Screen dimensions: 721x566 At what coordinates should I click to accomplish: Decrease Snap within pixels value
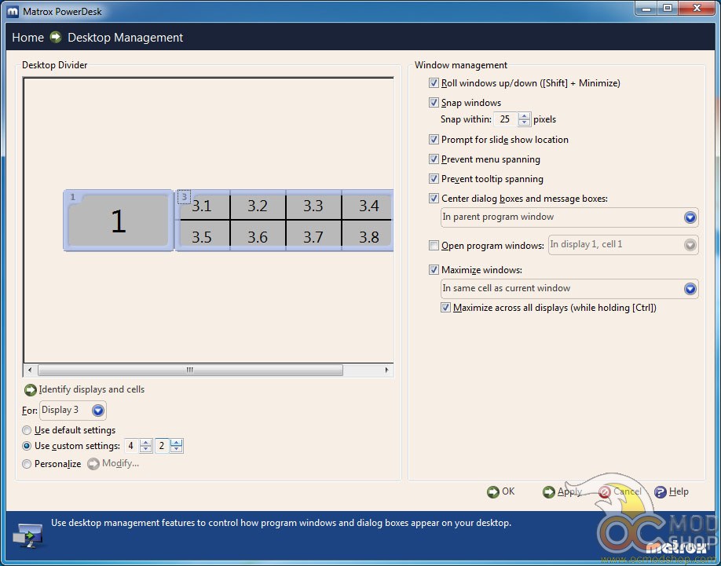524,122
